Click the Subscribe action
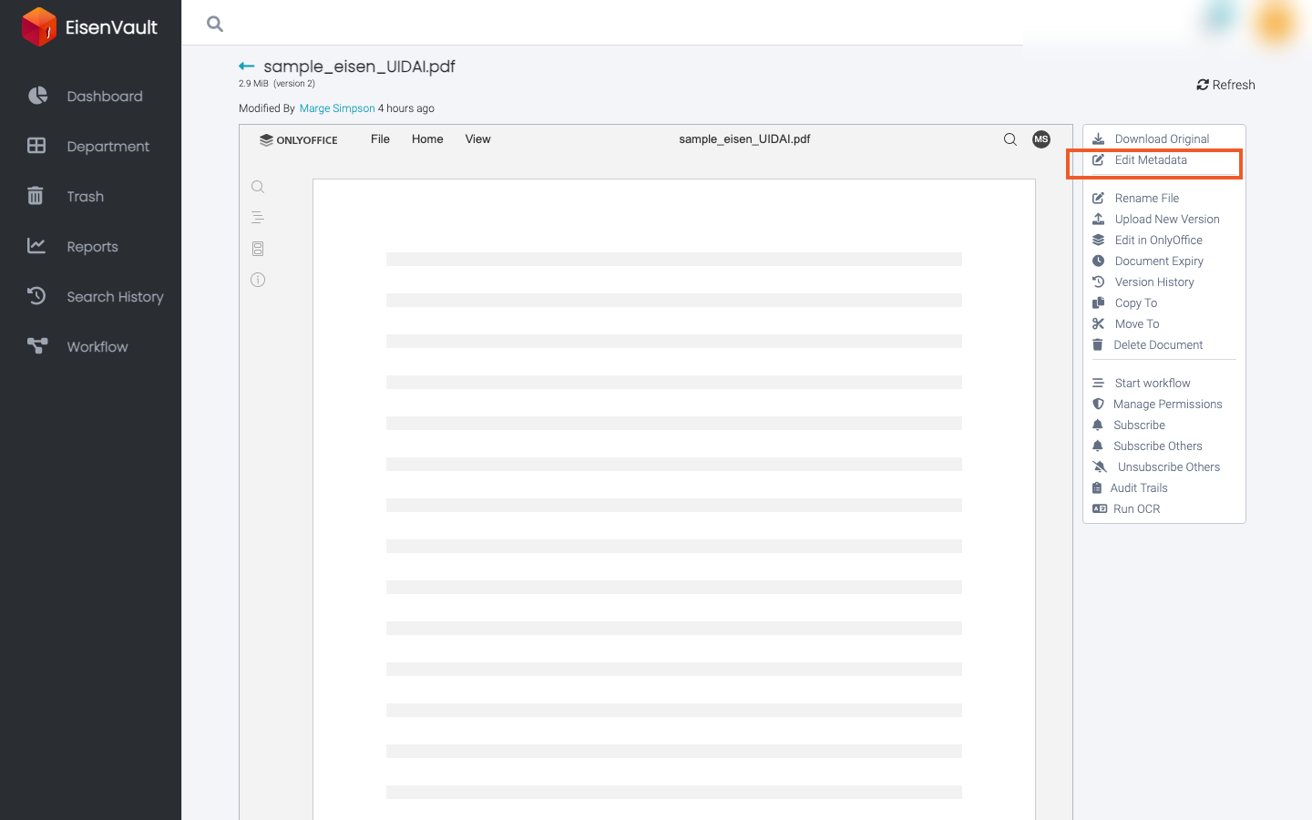 click(x=1128, y=425)
